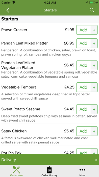Screen dimensions: 99x177
Task: Tap the battery status indicator
Action: click(x=92, y=3)
